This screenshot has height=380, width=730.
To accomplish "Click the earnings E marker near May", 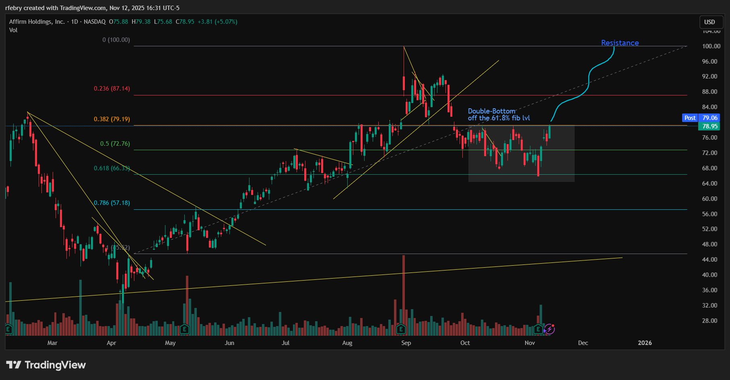I will click(184, 329).
